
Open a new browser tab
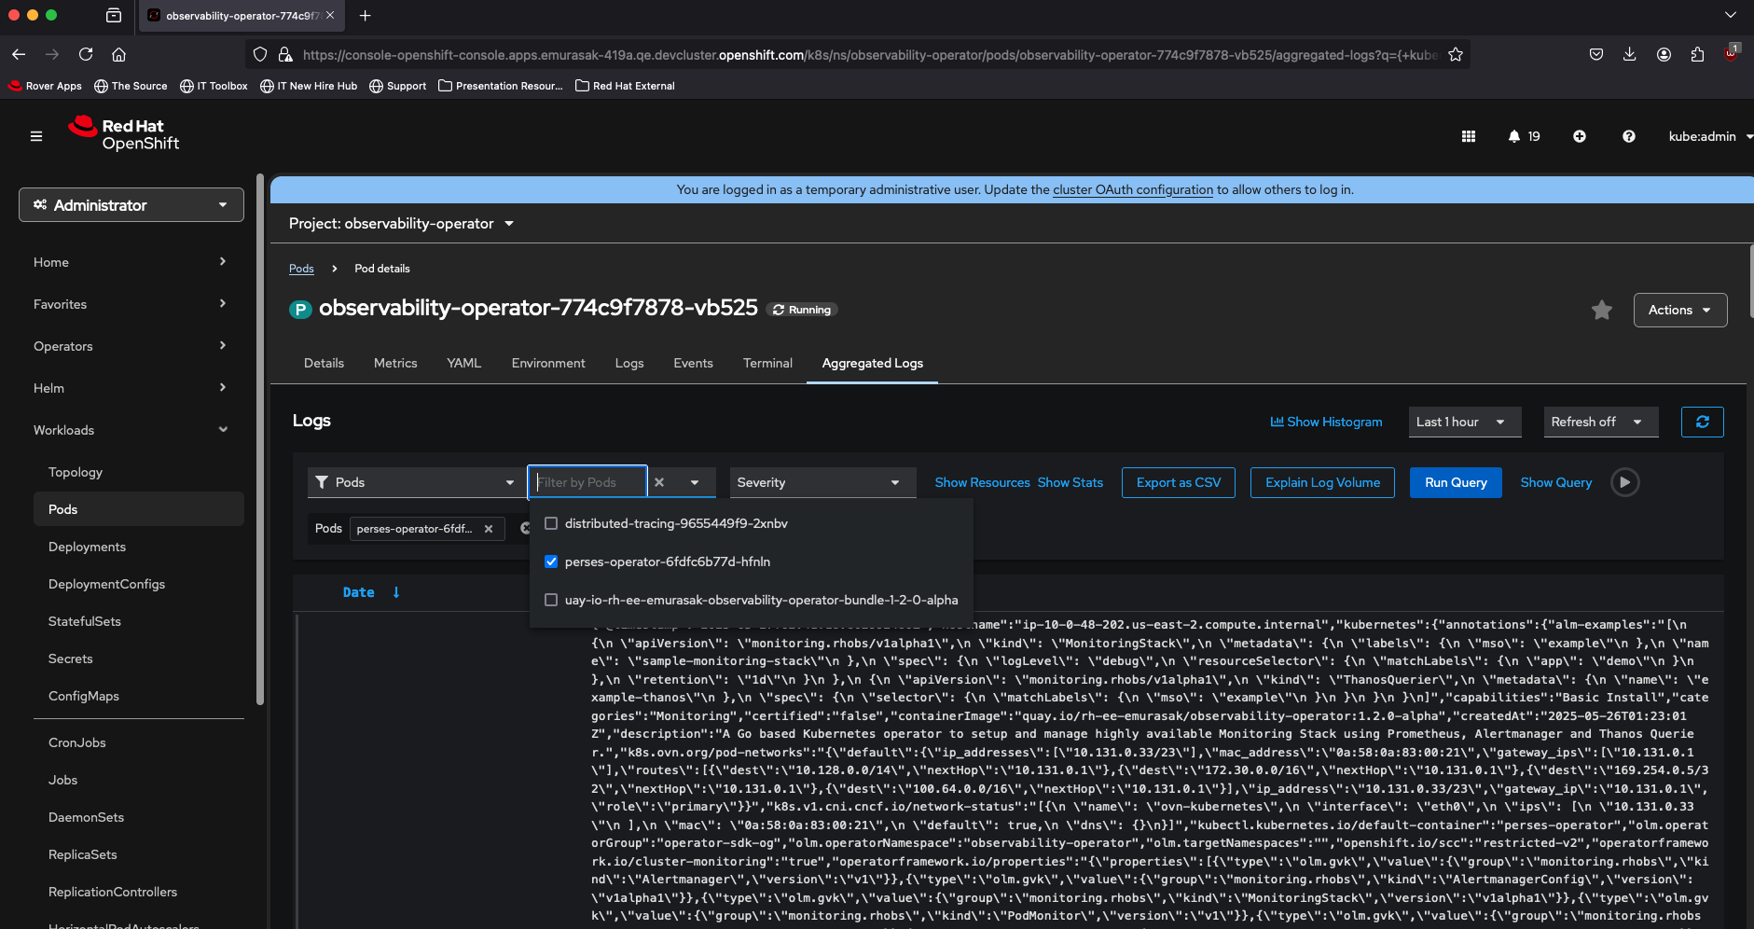(x=365, y=15)
